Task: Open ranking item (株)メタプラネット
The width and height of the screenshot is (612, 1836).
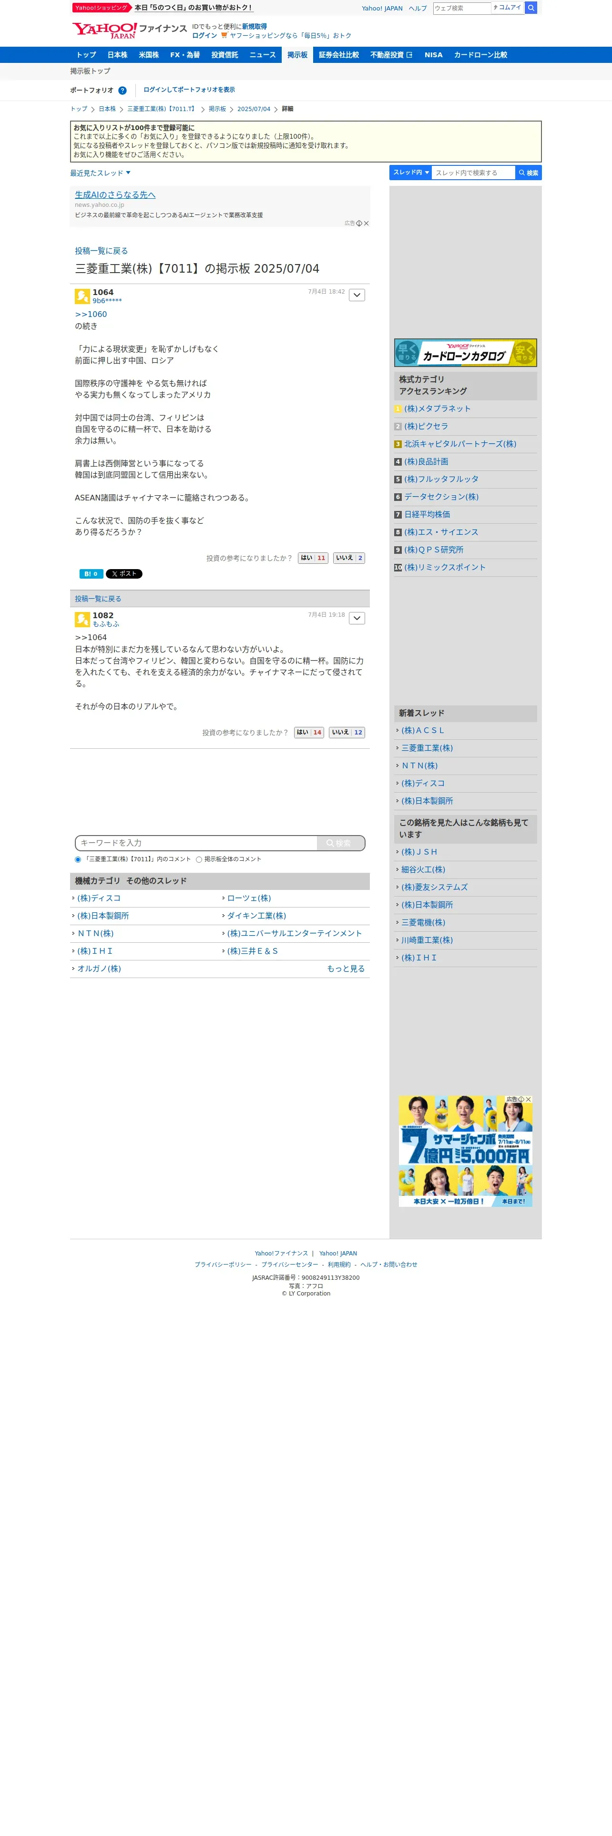Action: tap(438, 409)
